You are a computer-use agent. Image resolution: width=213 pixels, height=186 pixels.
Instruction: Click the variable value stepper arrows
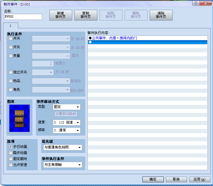(x=51, y=64)
